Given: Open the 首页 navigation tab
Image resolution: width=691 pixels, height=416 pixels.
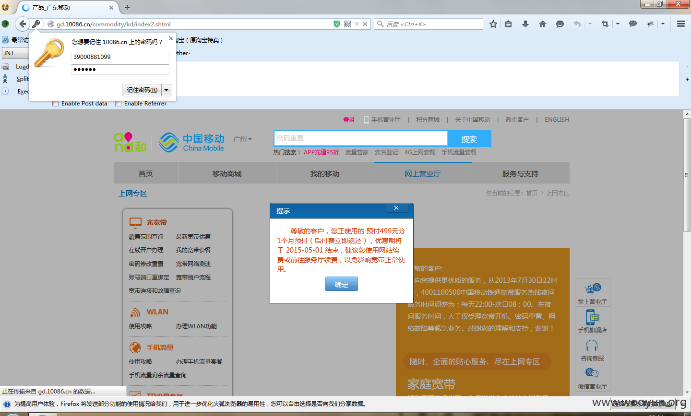Looking at the screenshot, I should coord(146,173).
